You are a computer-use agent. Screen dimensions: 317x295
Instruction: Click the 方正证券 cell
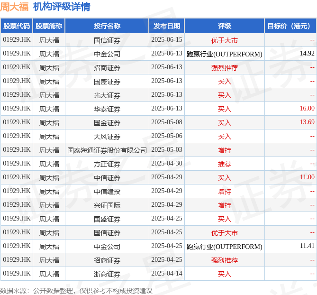[107, 164]
